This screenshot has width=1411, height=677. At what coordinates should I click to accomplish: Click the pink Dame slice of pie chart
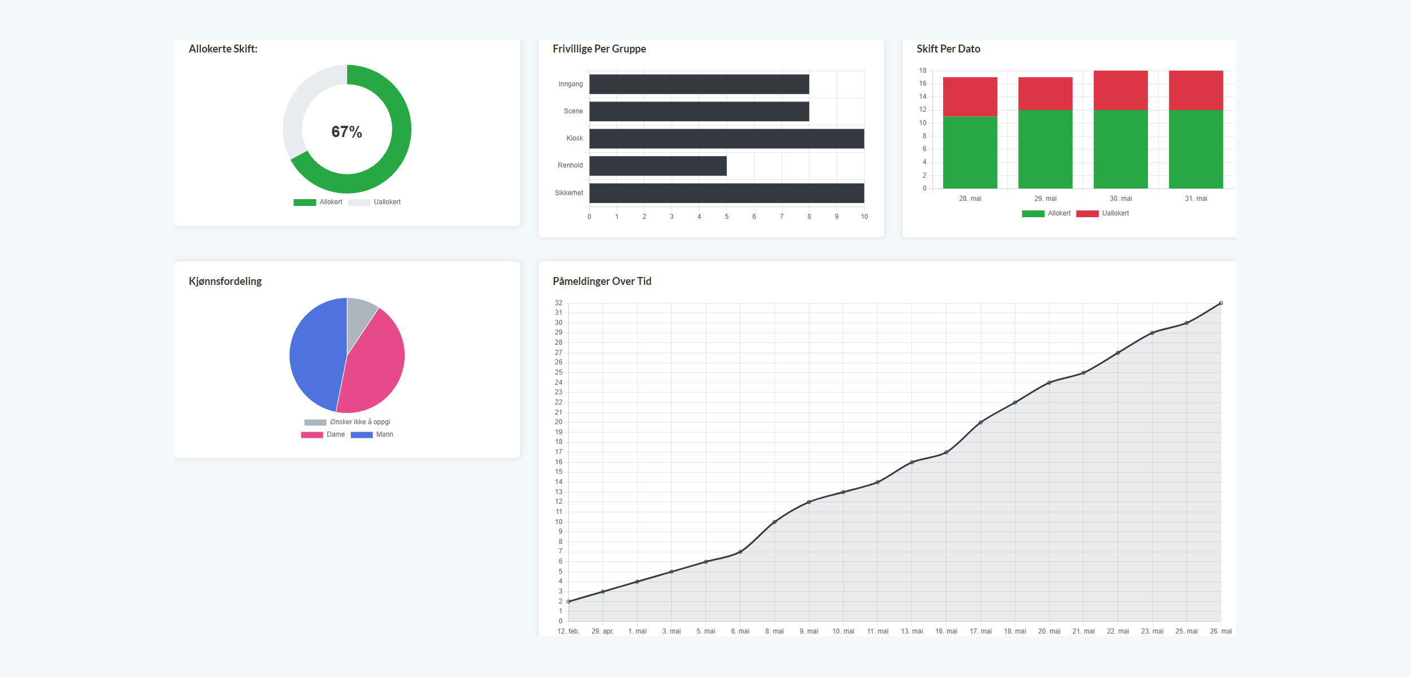(x=375, y=367)
